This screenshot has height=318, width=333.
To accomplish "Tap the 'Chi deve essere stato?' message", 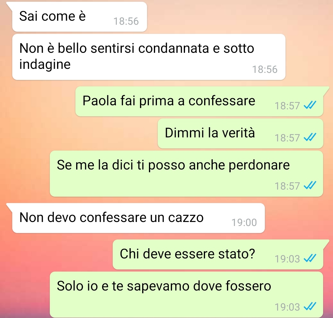I will point(218,254).
